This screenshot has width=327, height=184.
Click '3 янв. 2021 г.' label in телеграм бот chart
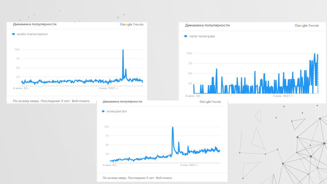tap(189, 165)
